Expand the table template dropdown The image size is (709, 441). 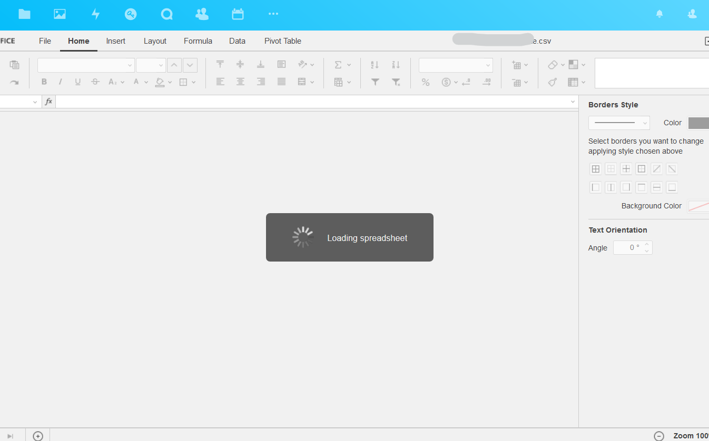[583, 82]
